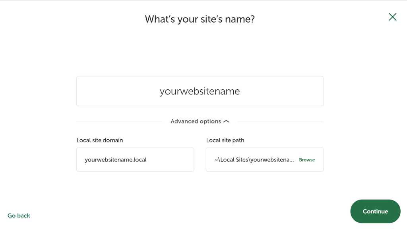Return to previous step via Go back
407x229 pixels.
(x=18, y=215)
